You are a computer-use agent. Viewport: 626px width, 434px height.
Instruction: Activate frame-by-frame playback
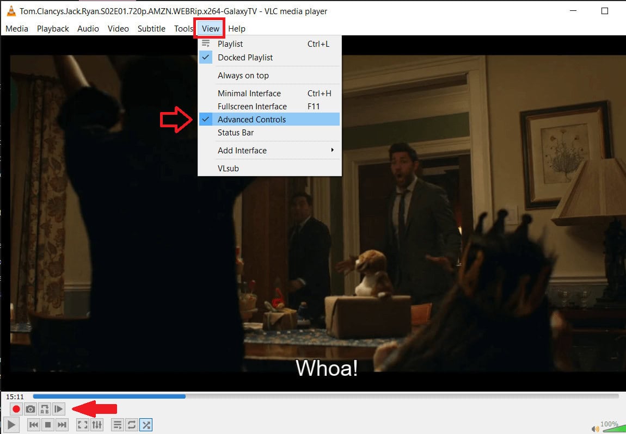tap(59, 409)
